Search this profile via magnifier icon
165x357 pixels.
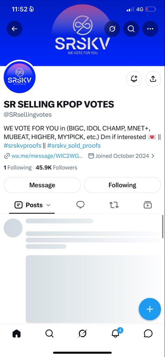131,29
